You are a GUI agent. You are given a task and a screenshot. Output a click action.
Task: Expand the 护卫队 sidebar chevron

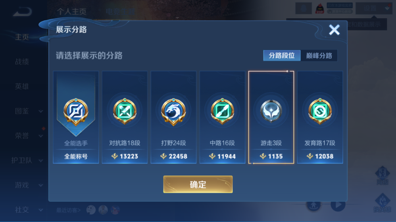40,161
